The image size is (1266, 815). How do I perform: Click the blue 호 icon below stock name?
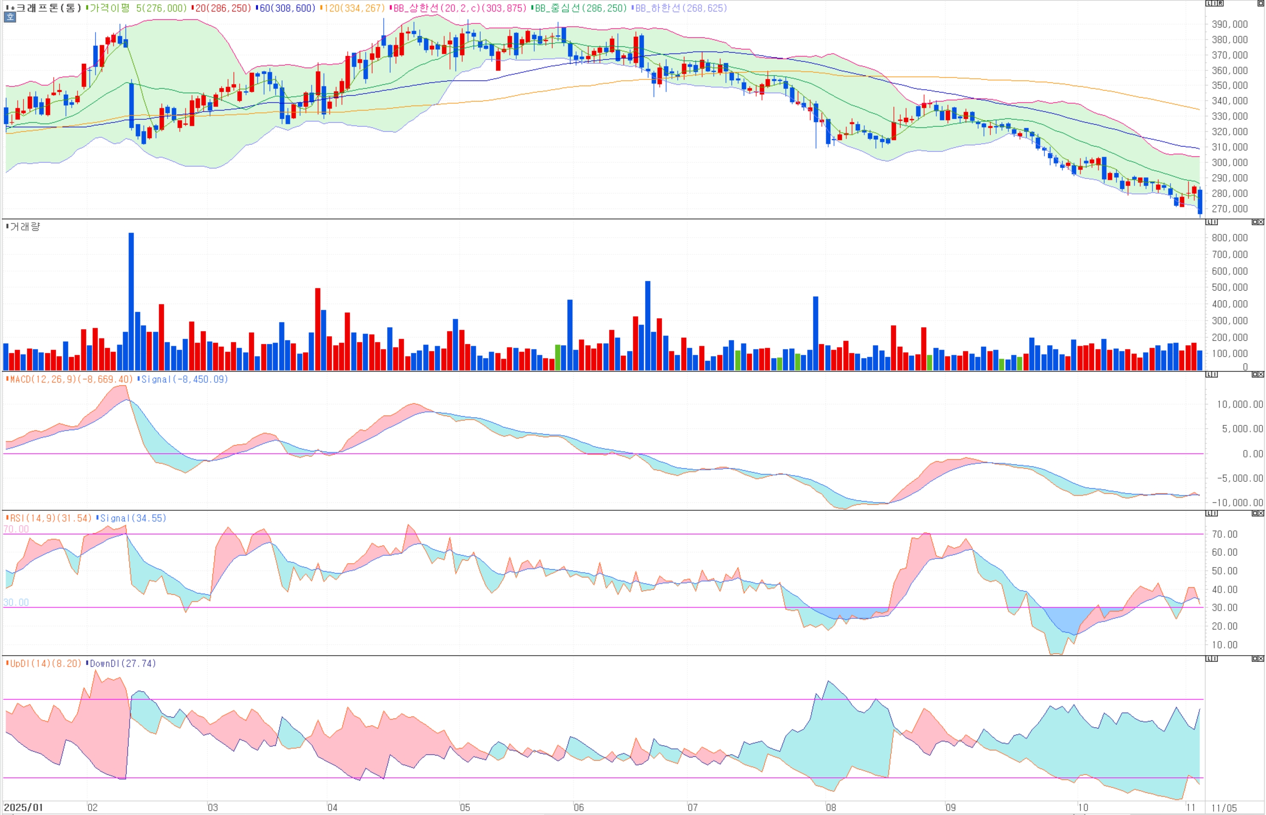(x=10, y=17)
